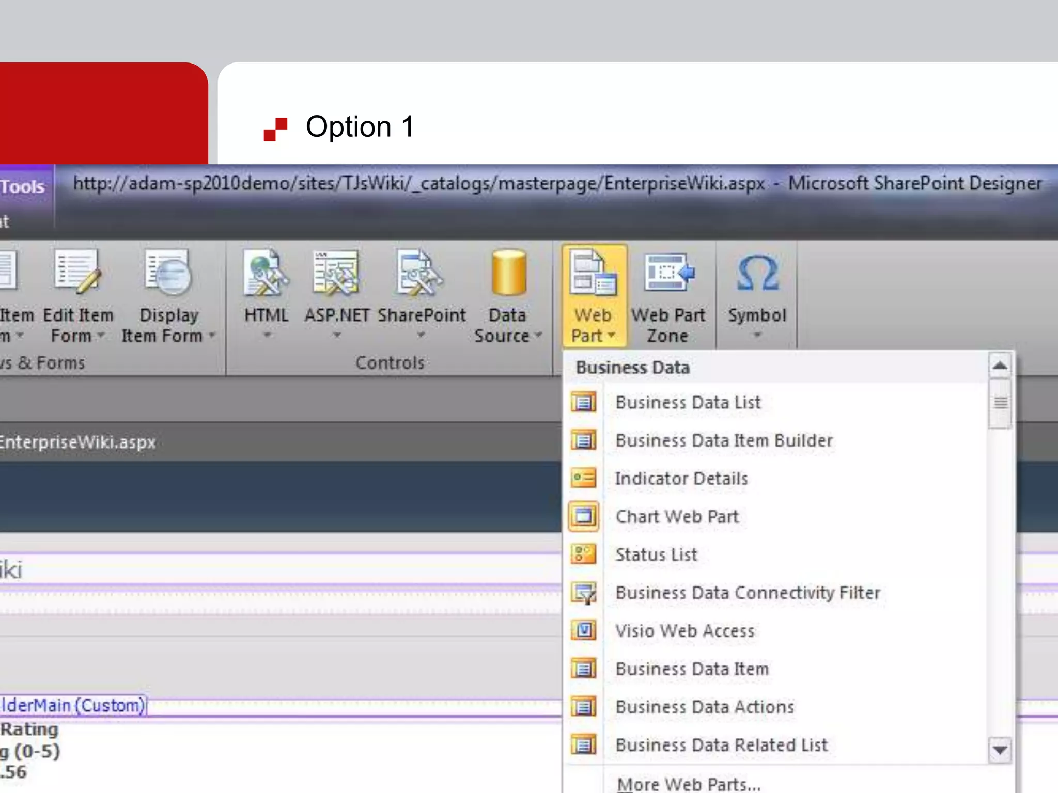Screen dimensions: 1058x793
Task: Open the Symbol omega icon
Action: pyautogui.click(x=757, y=273)
